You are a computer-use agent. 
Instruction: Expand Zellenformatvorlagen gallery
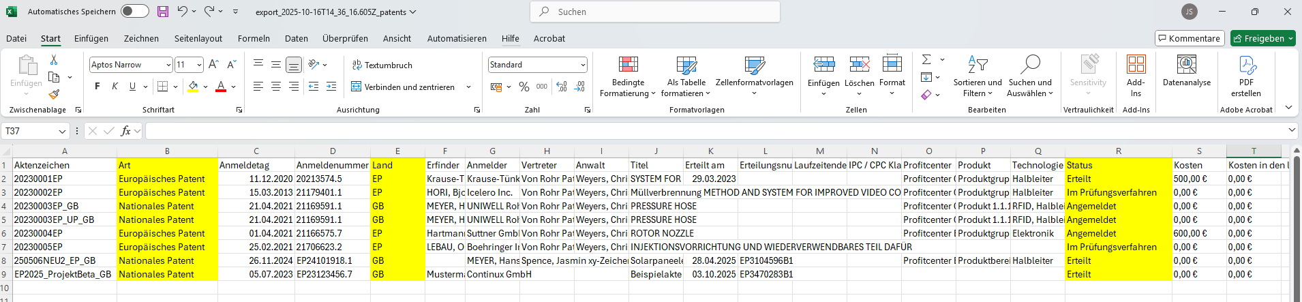[x=754, y=76]
